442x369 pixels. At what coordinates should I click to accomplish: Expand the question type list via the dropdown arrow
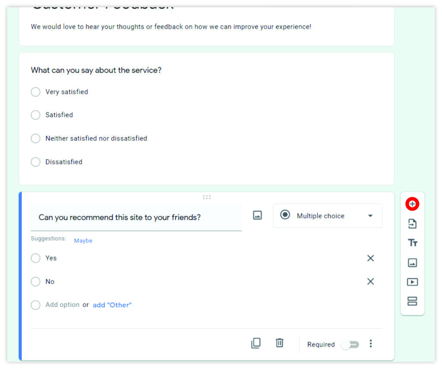point(370,216)
